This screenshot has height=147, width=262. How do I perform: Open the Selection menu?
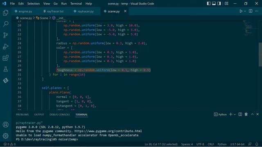34,4
